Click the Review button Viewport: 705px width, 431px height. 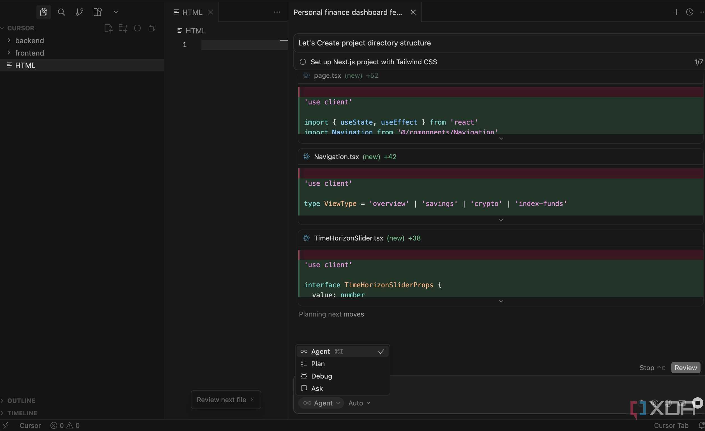point(686,367)
